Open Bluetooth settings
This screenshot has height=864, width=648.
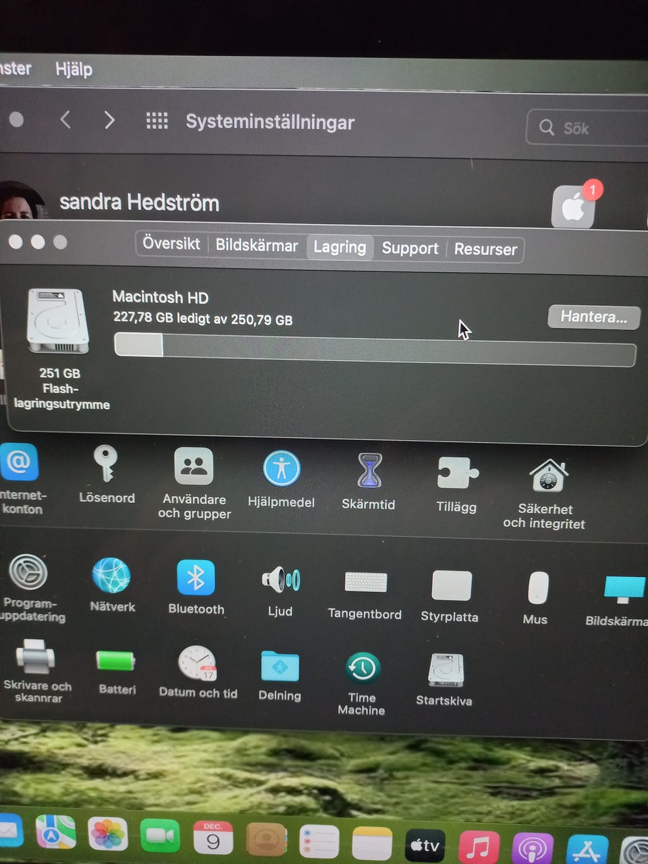196,578
